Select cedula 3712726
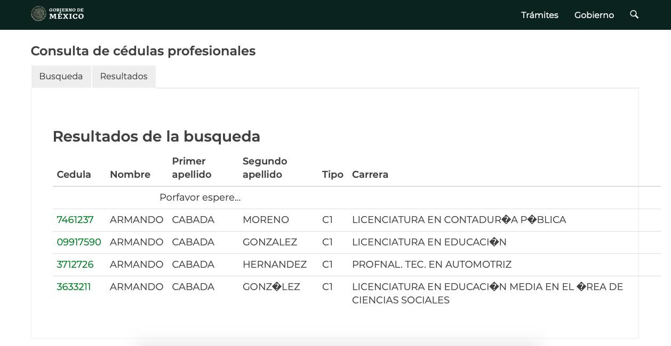 point(75,264)
